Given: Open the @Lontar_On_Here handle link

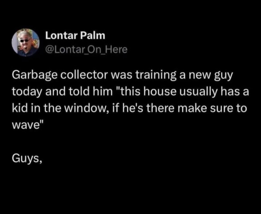Looking at the screenshot, I should (x=86, y=50).
